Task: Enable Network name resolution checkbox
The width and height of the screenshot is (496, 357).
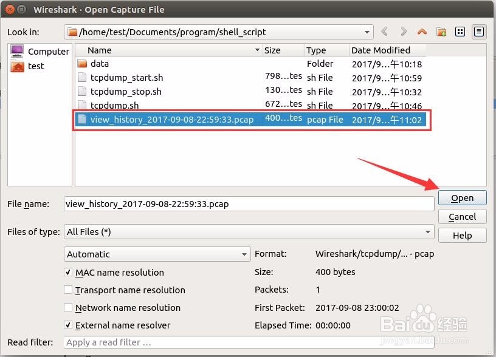Action: [67, 307]
